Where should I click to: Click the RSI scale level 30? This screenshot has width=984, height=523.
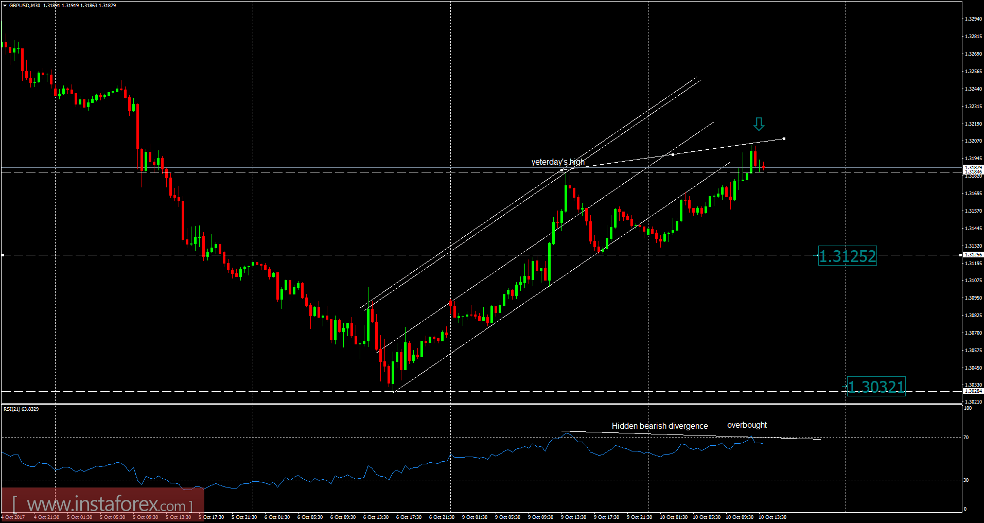(x=966, y=480)
